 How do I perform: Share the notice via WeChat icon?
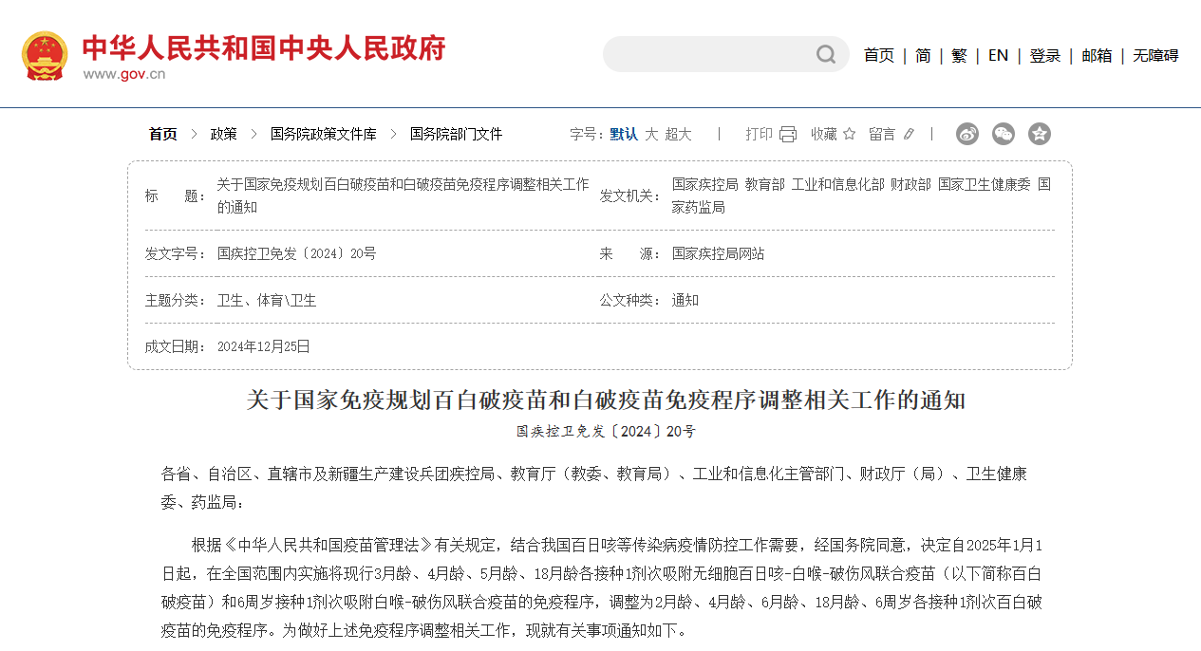click(1003, 134)
